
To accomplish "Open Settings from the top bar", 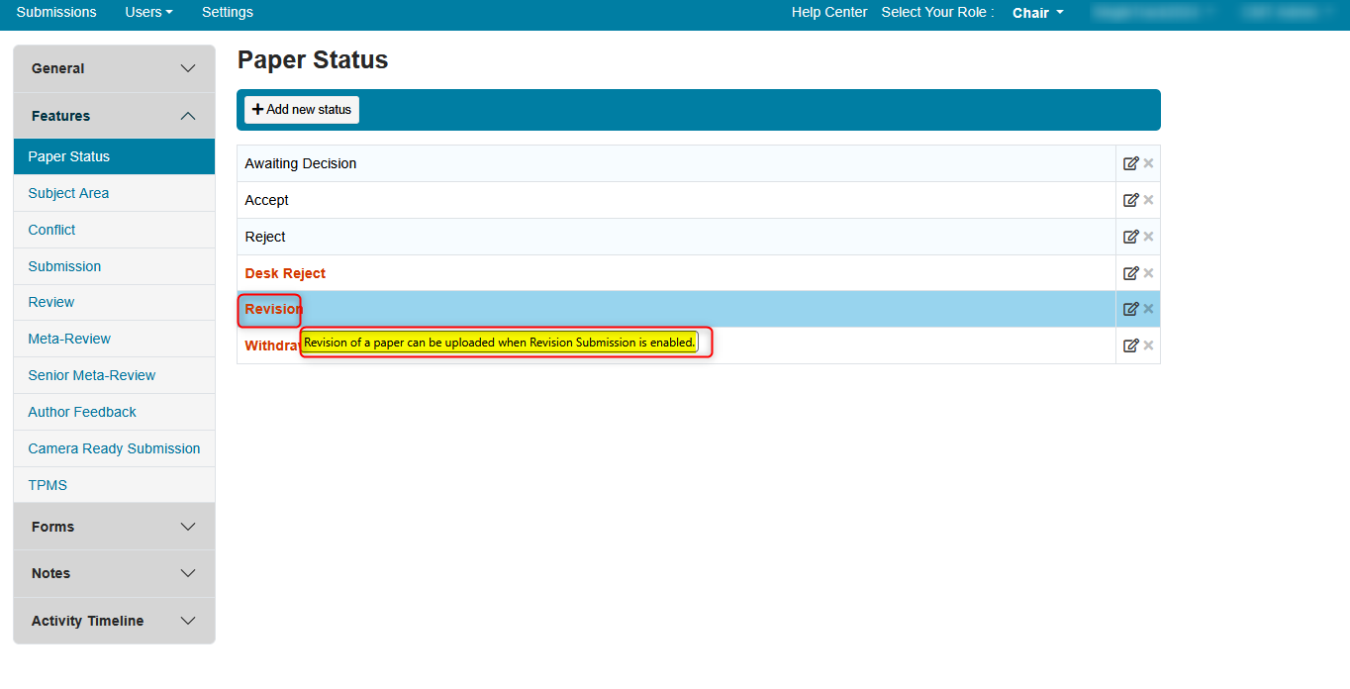I will click(x=227, y=12).
